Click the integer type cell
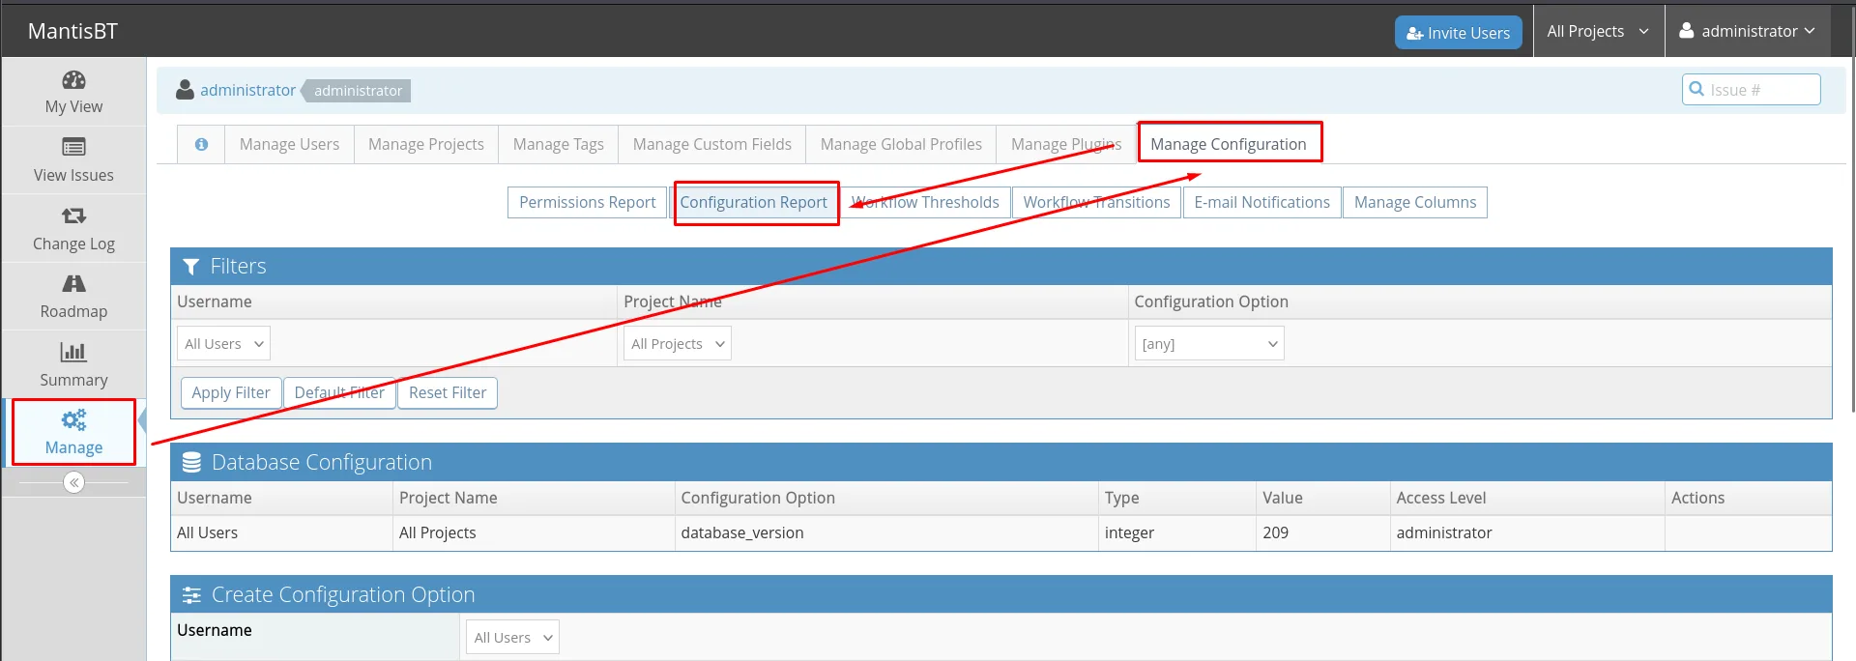 [x=1177, y=533]
